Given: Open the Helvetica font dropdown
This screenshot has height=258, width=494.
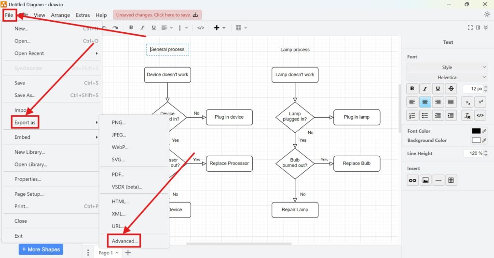Looking at the screenshot, I should (447, 77).
